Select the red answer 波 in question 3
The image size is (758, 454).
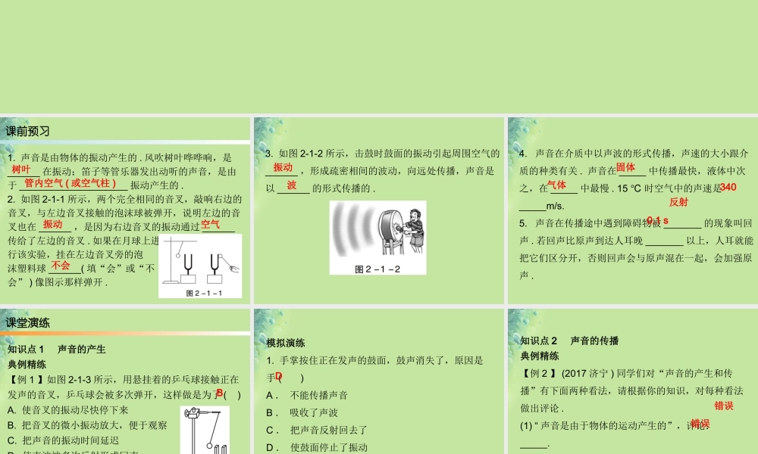[x=292, y=185]
